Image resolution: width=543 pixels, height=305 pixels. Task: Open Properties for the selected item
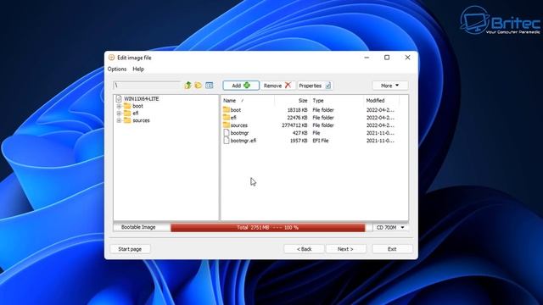(x=315, y=86)
